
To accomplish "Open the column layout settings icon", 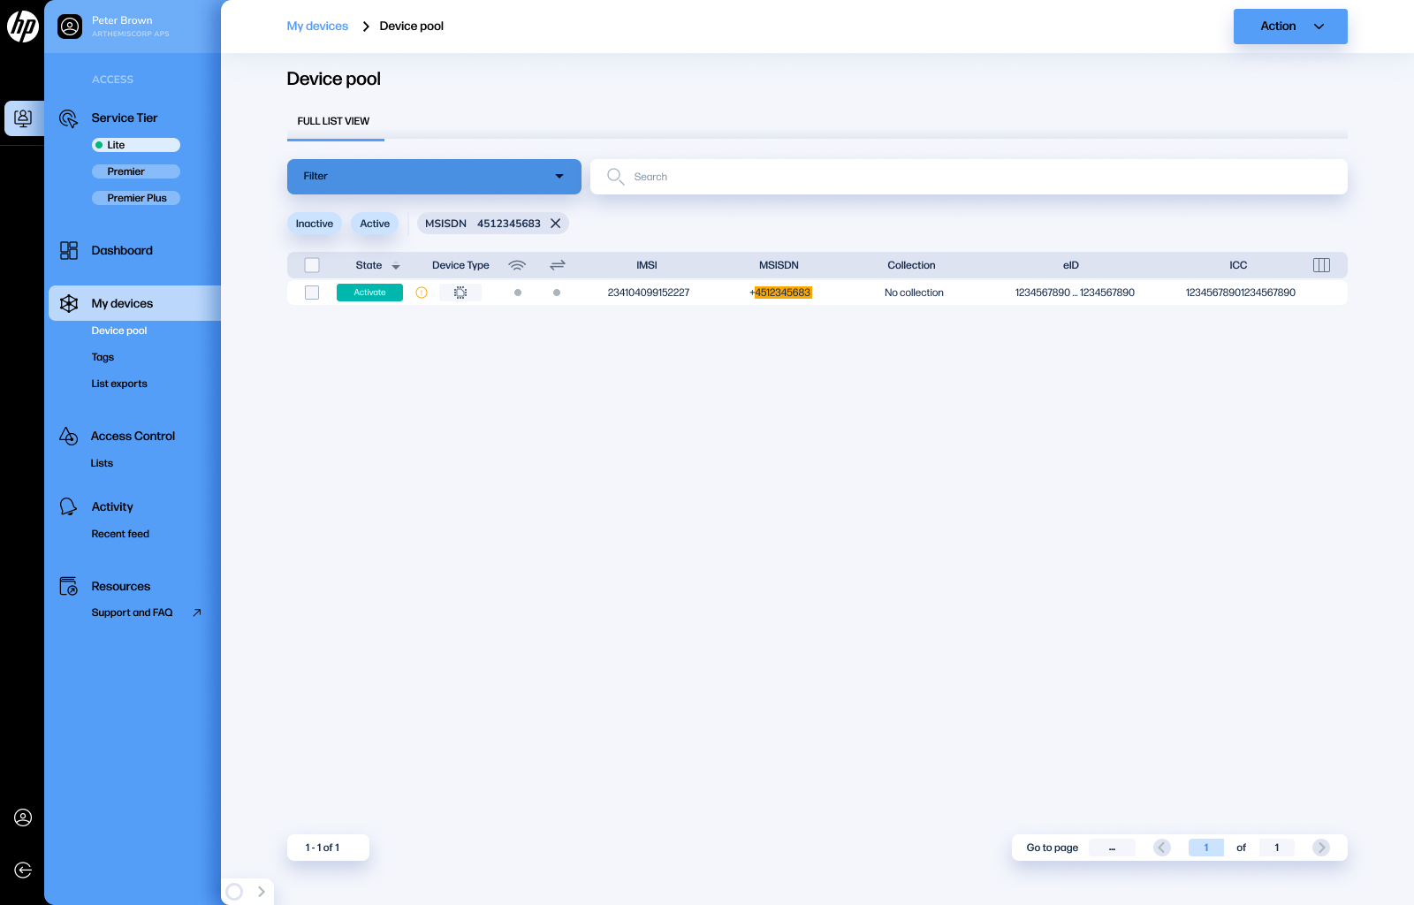I will 1321,265.
